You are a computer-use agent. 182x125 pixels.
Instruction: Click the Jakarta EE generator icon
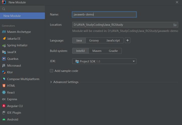click(x=4, y=39)
